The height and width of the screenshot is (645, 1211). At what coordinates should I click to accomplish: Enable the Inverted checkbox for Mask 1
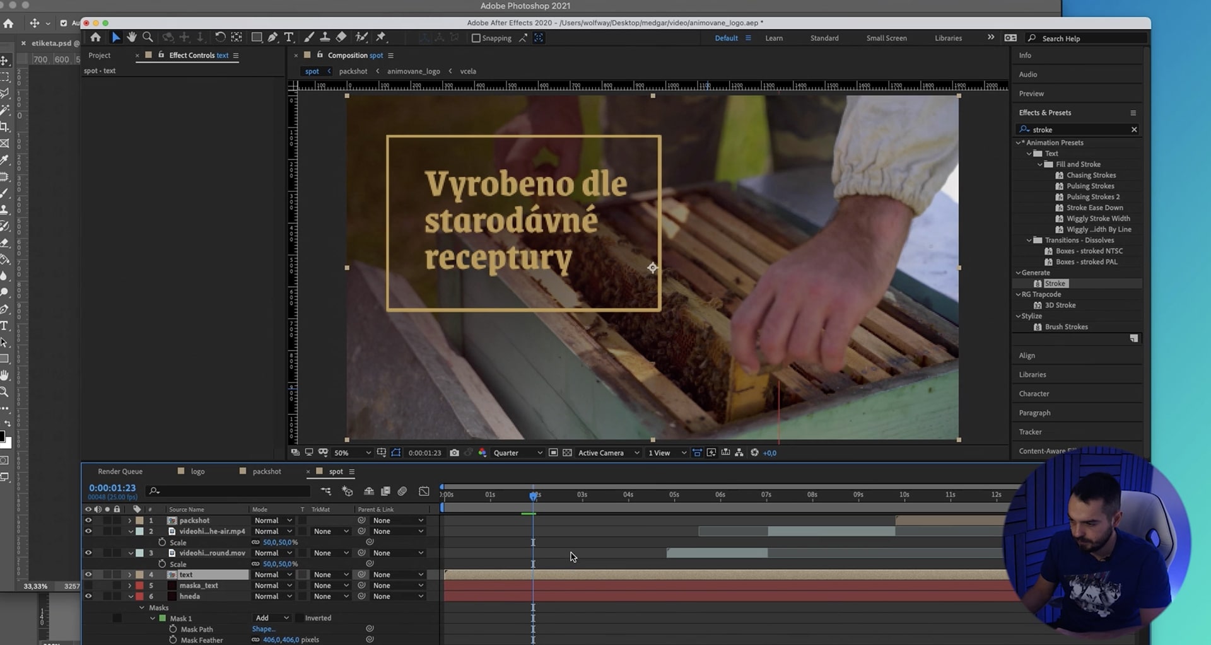point(301,618)
